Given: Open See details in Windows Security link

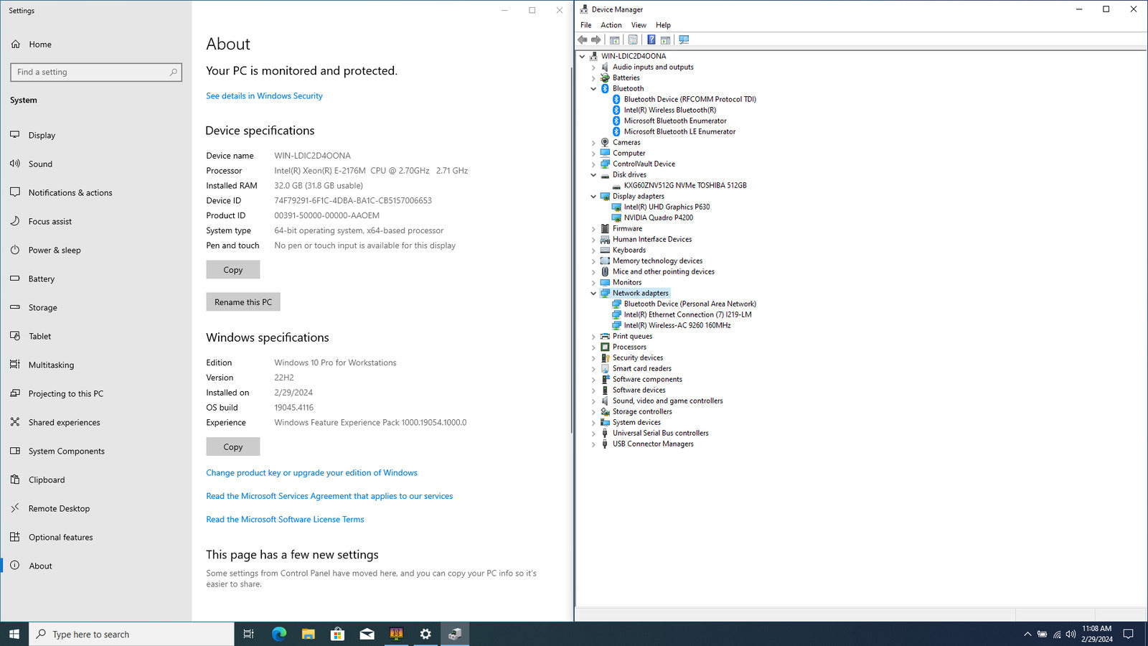Looking at the screenshot, I should click(x=264, y=95).
